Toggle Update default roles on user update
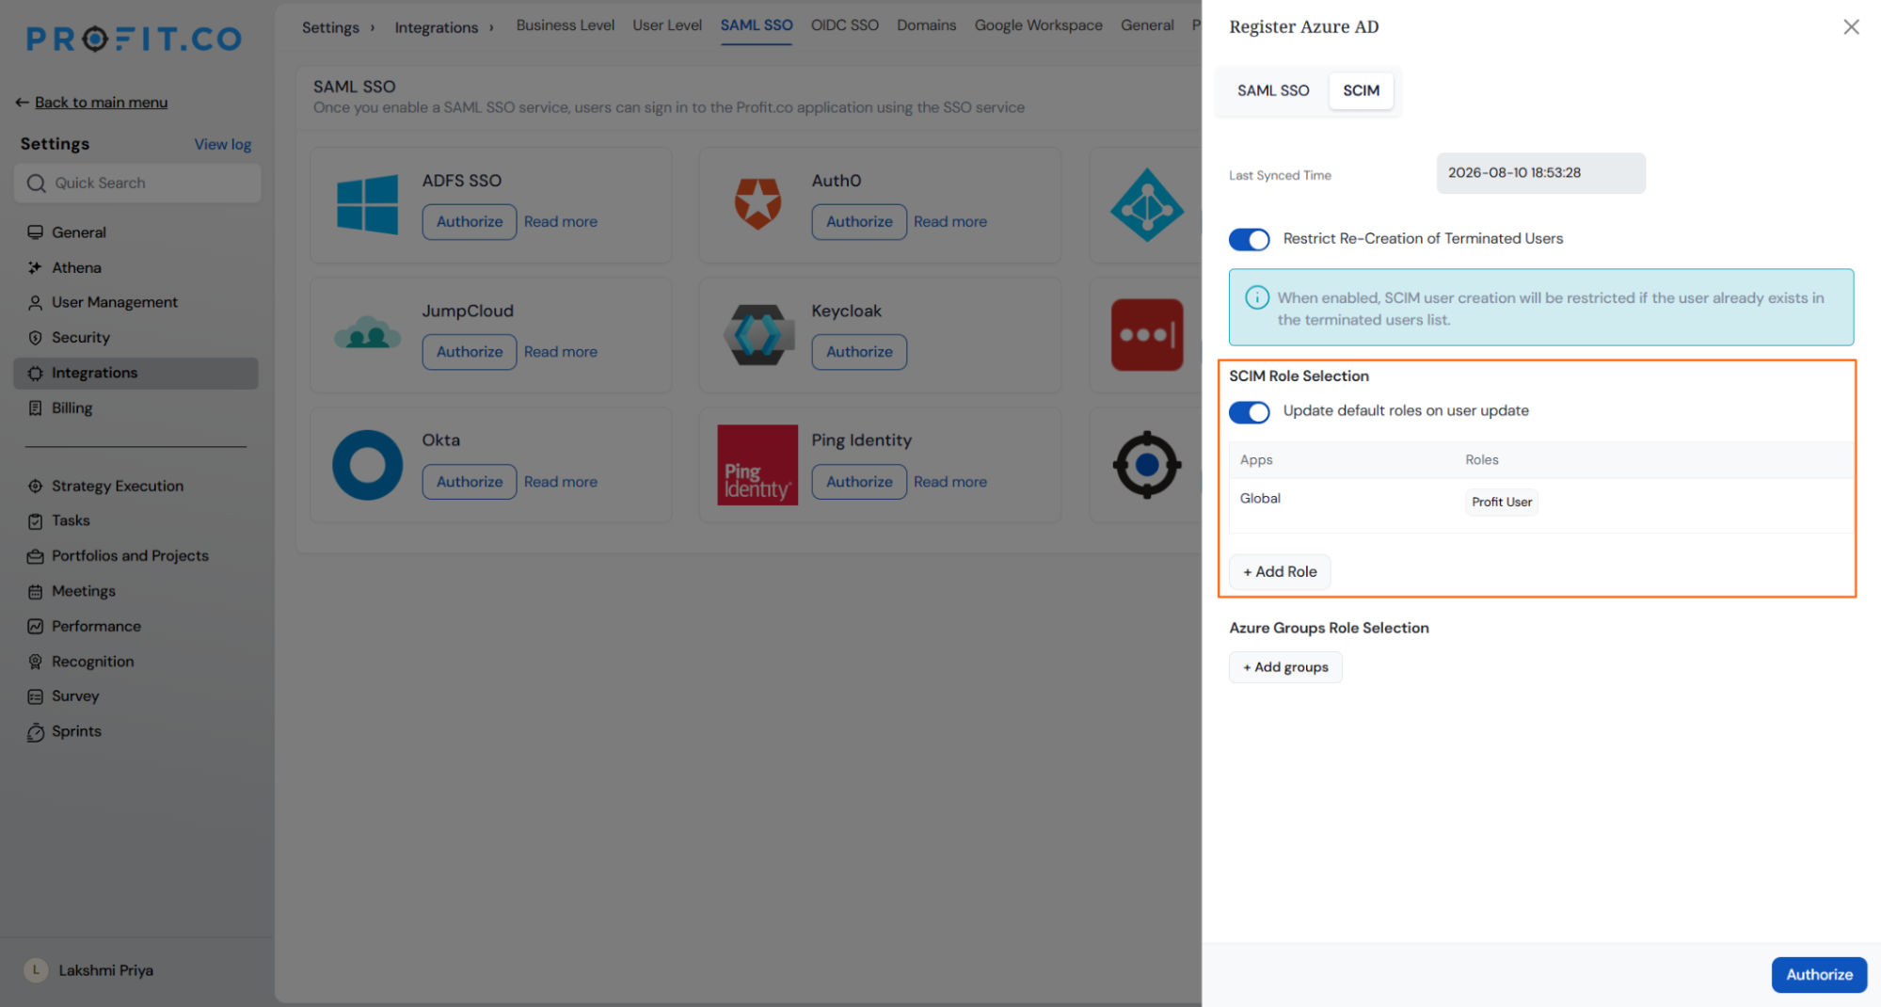Viewport: 1881px width, 1007px height. click(x=1249, y=412)
